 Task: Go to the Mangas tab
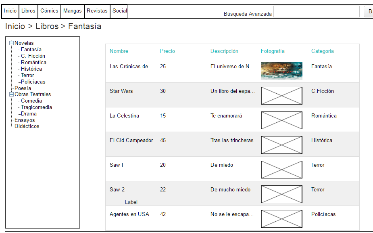73,11
